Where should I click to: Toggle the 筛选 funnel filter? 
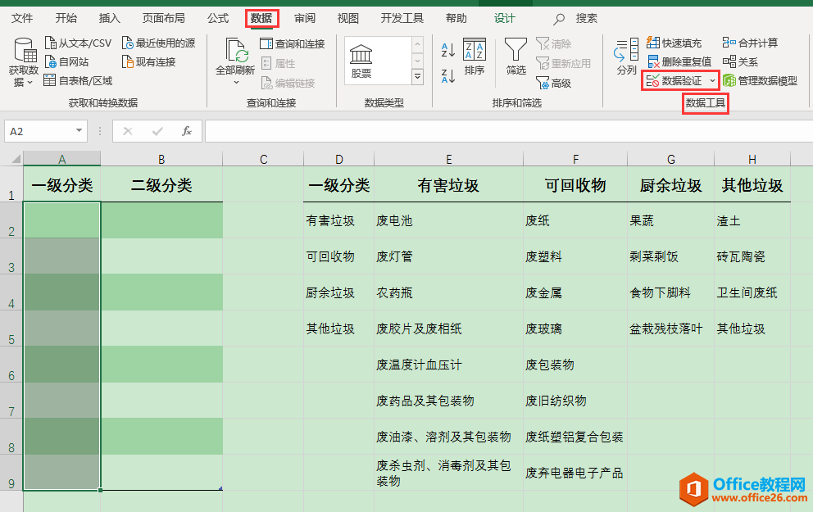point(516,57)
